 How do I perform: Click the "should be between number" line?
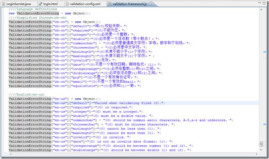tap(101, 146)
